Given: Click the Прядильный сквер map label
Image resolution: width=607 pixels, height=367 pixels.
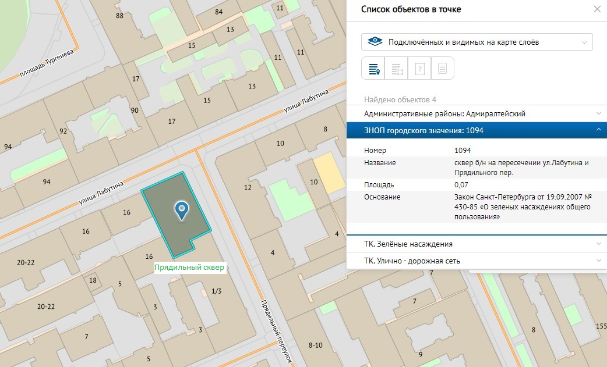Looking at the screenshot, I should point(189,268).
